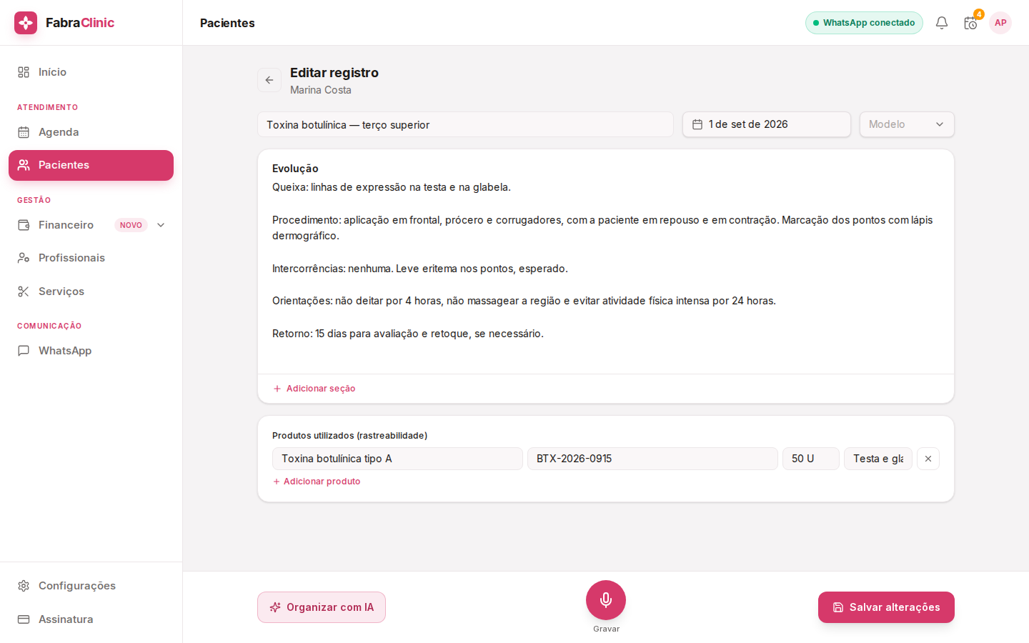Image resolution: width=1029 pixels, height=643 pixels.
Task: Open the calendar reminders icon with badge
Action: click(x=970, y=23)
